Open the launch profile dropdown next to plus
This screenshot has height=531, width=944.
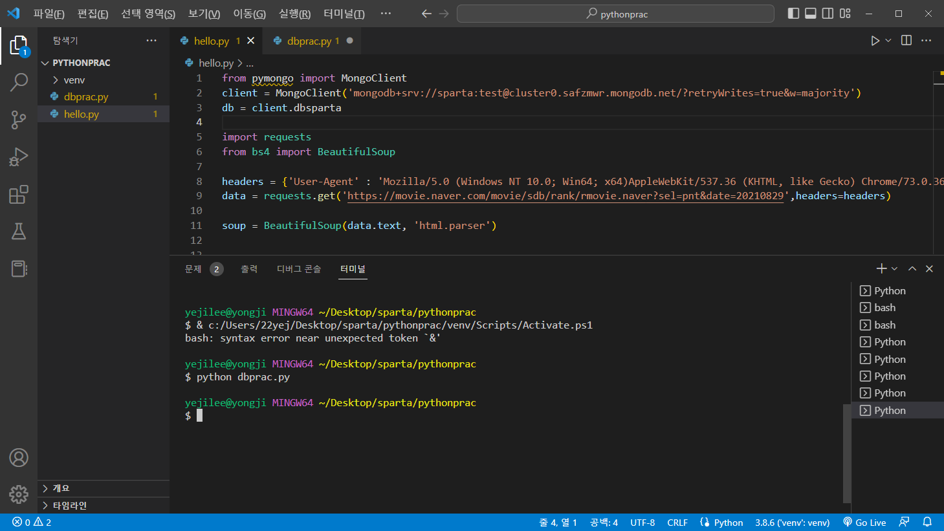click(x=895, y=268)
